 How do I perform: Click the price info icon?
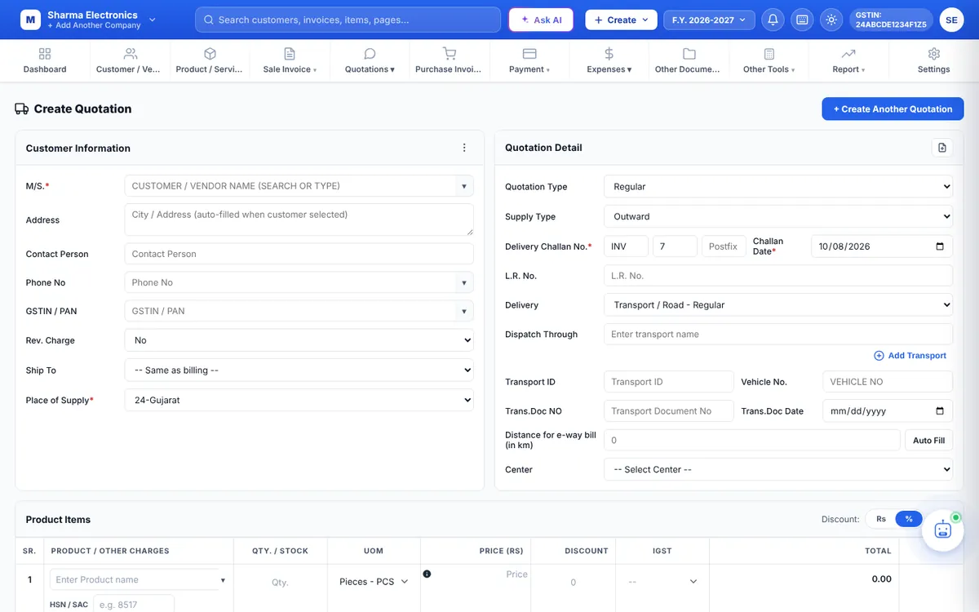click(427, 574)
